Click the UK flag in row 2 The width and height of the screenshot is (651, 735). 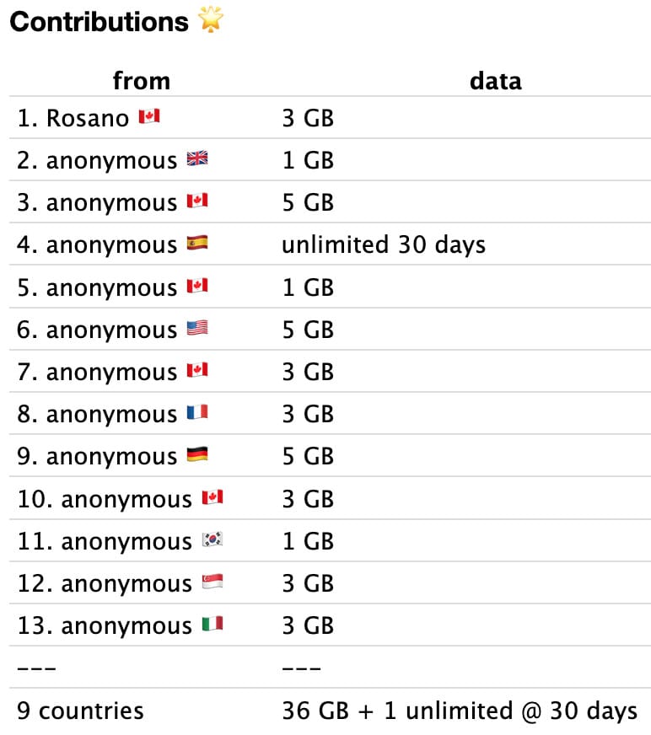(197, 160)
